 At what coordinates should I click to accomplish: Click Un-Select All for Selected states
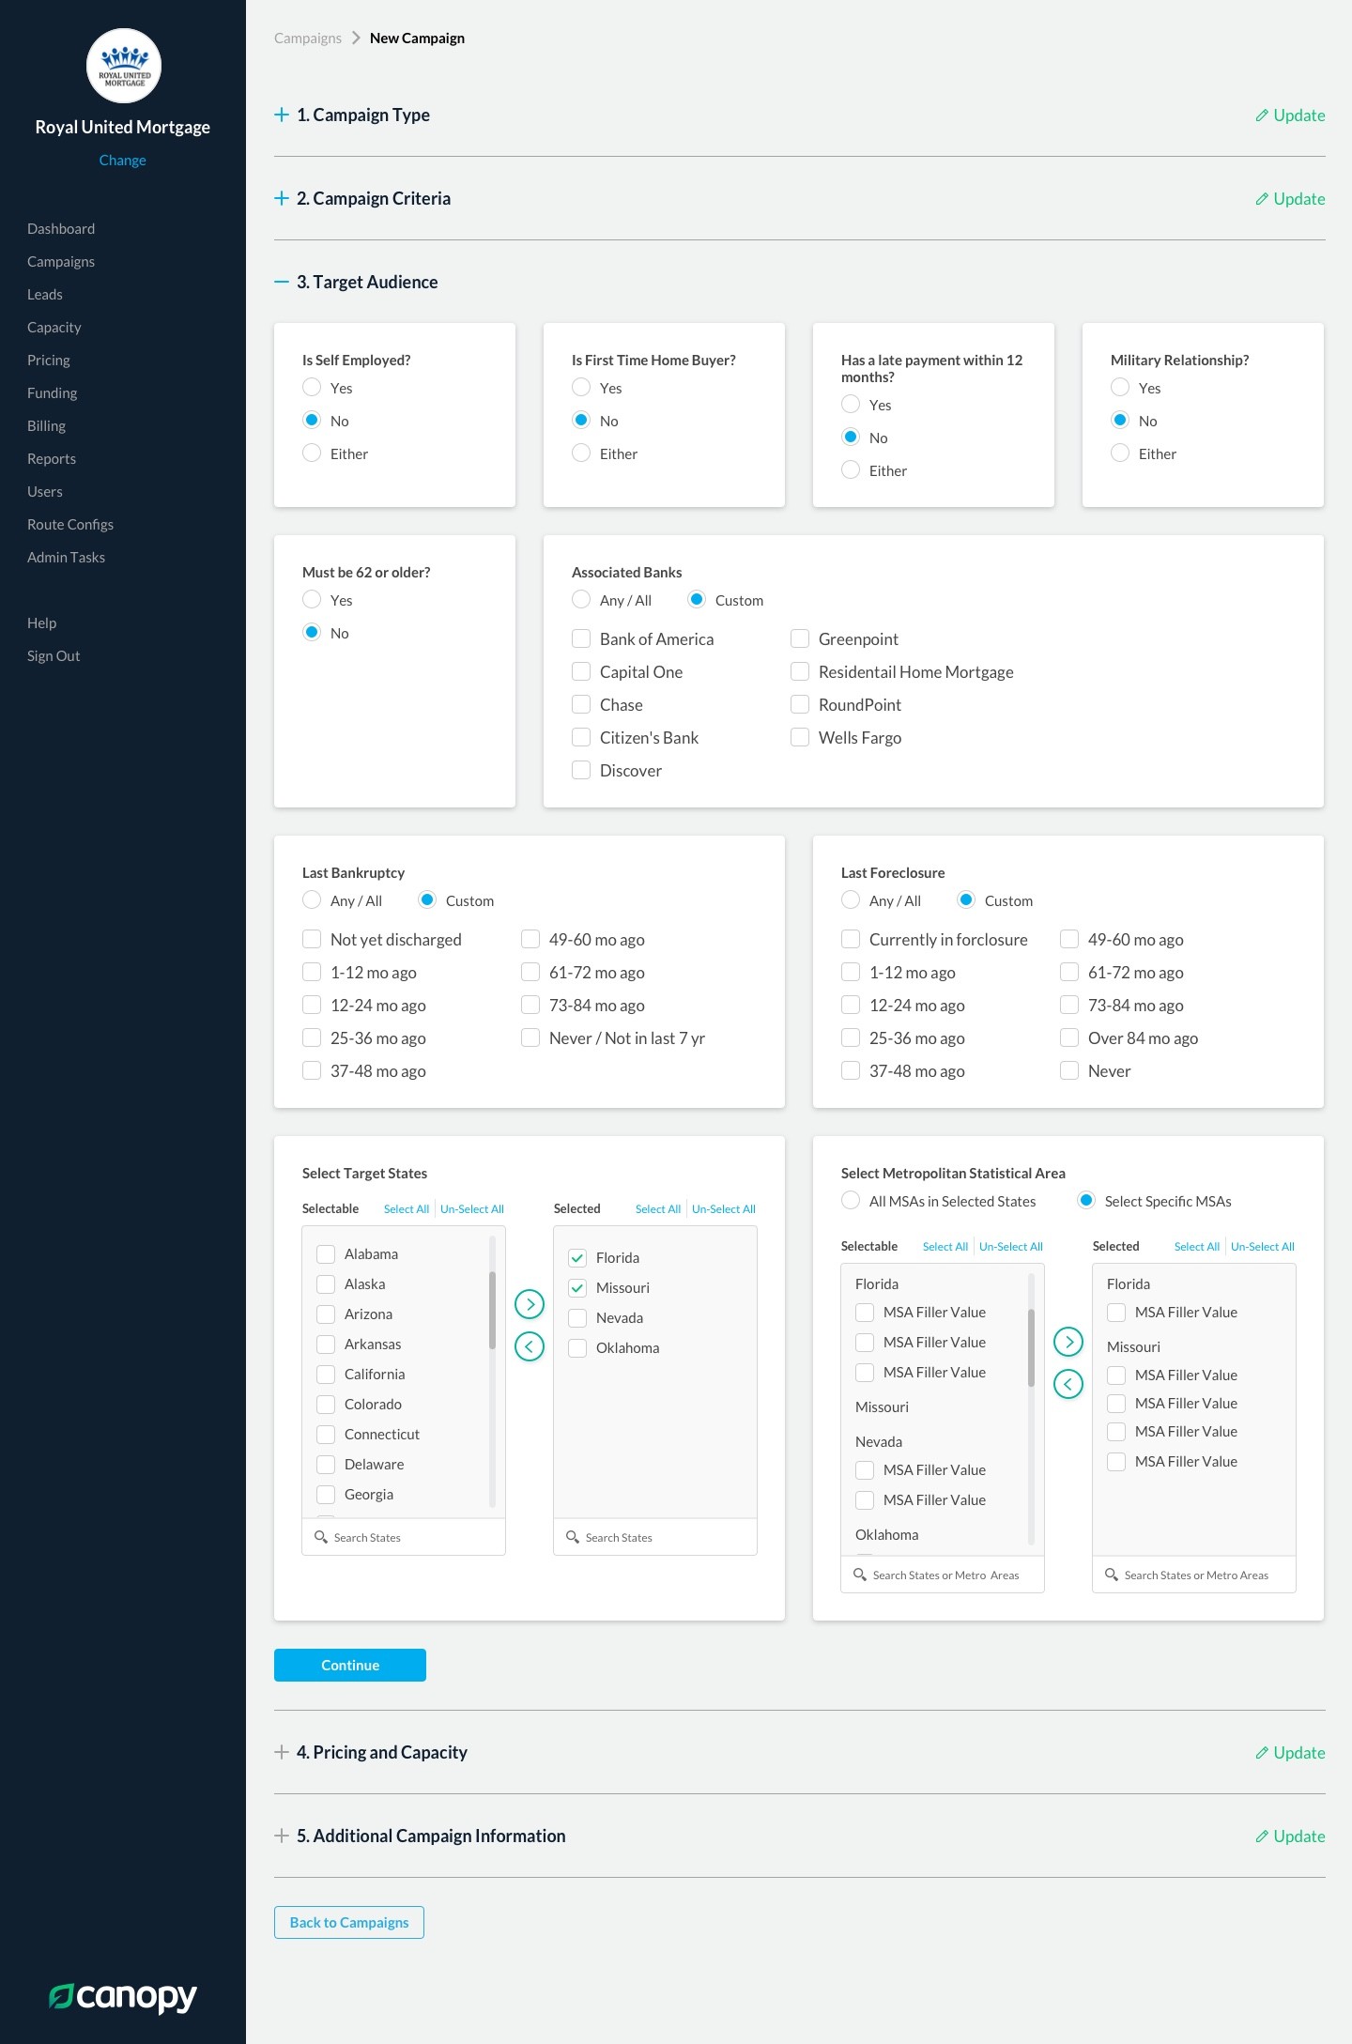[x=724, y=1209]
